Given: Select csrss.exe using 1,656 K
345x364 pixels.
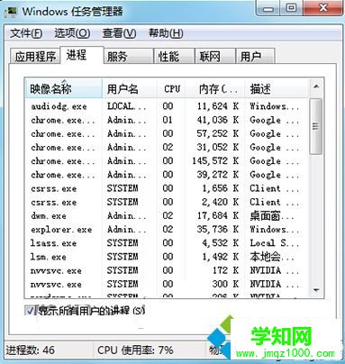Looking at the screenshot, I should point(167,188).
